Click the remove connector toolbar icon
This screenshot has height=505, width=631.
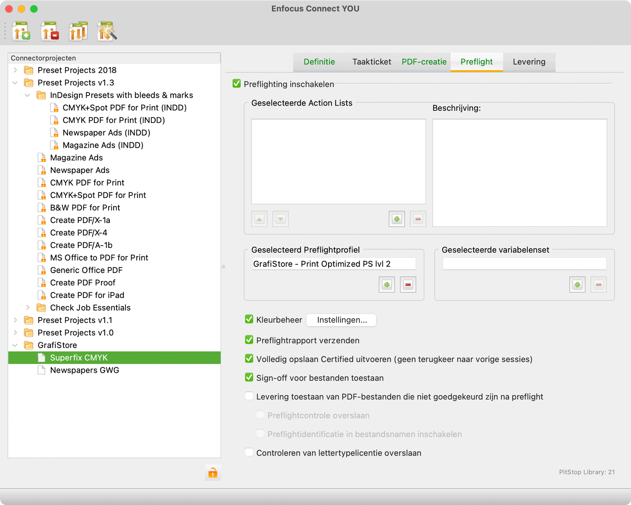(x=50, y=32)
